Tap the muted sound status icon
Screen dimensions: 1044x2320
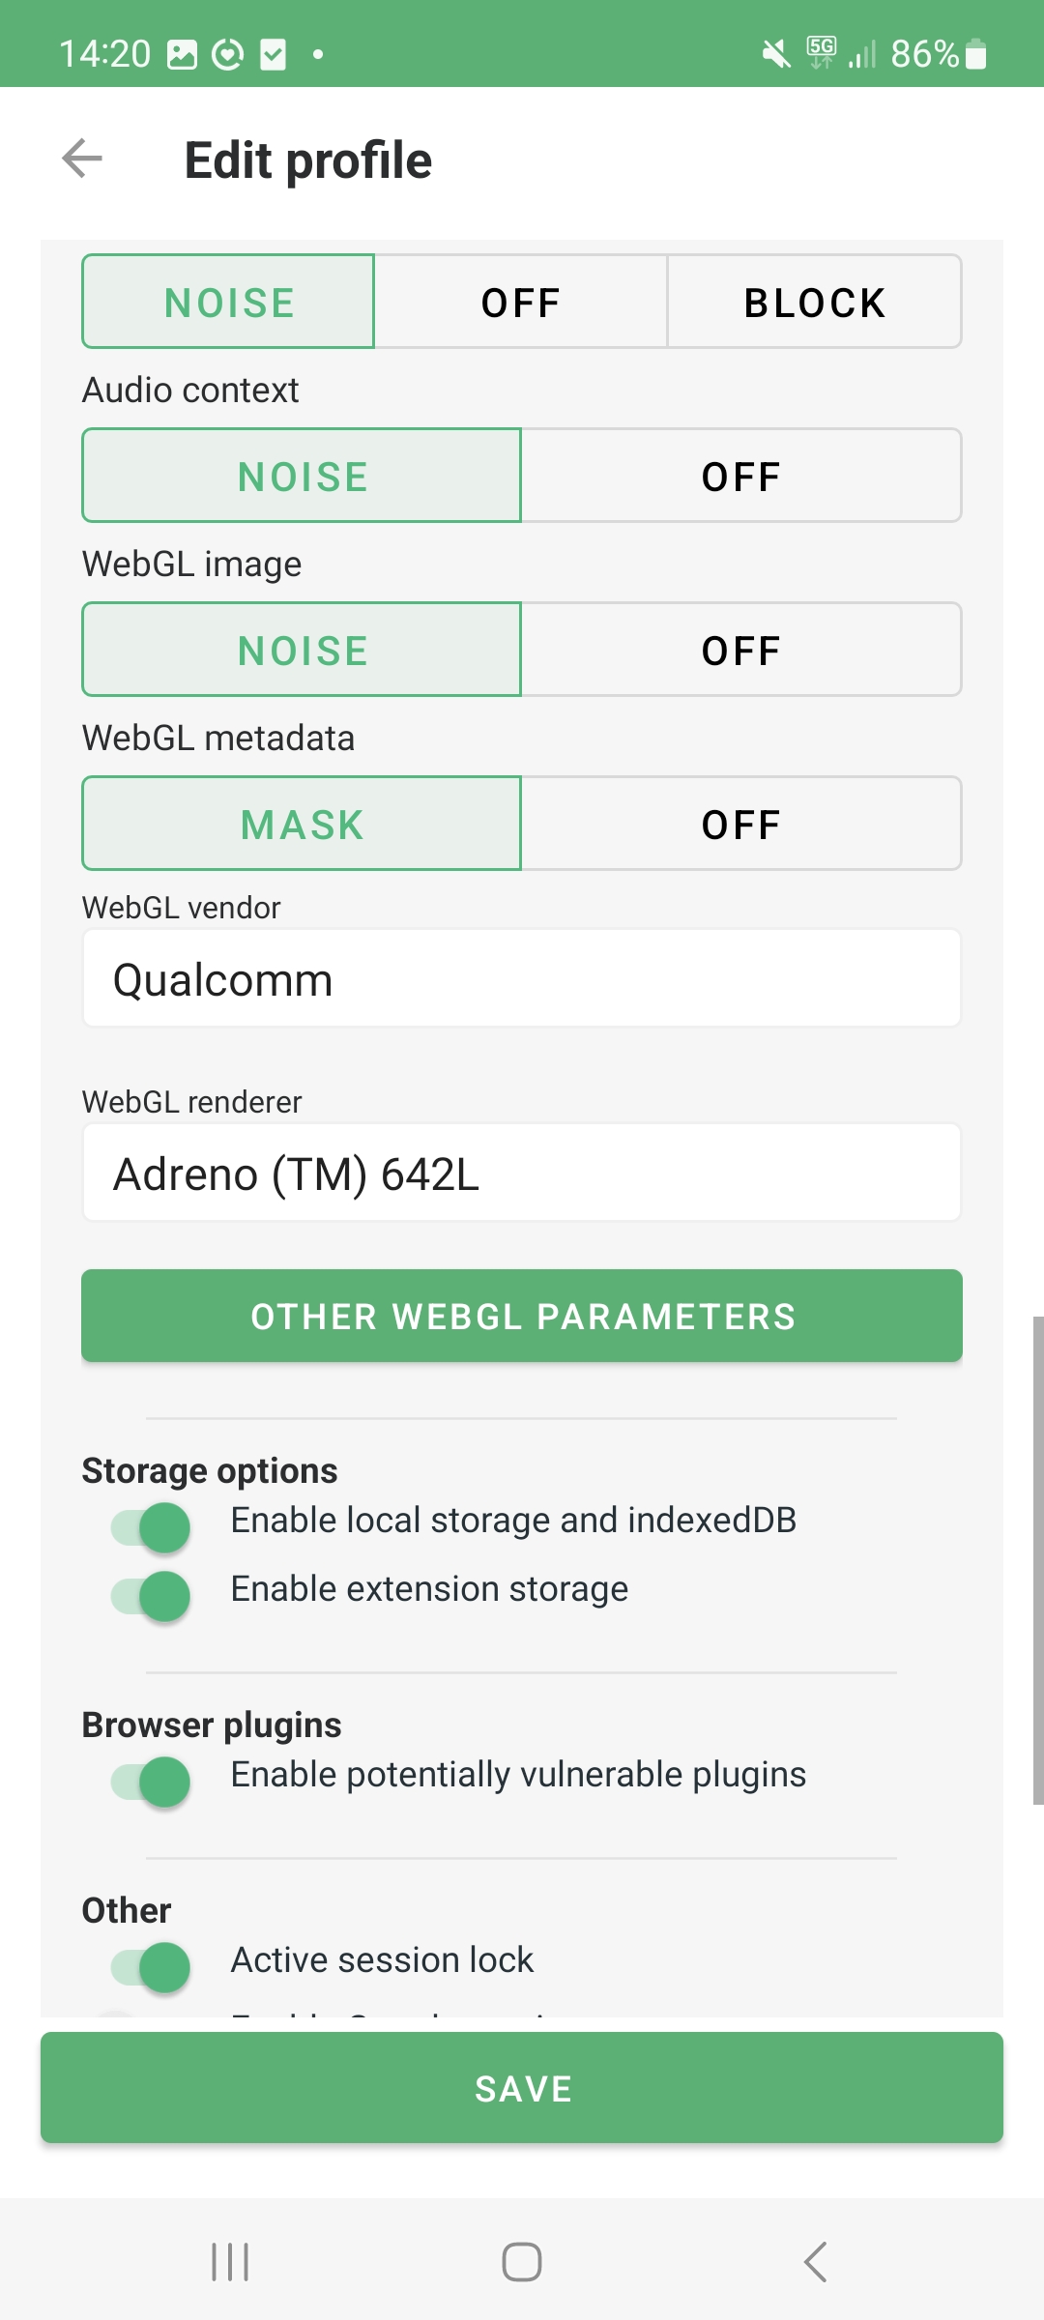(775, 53)
